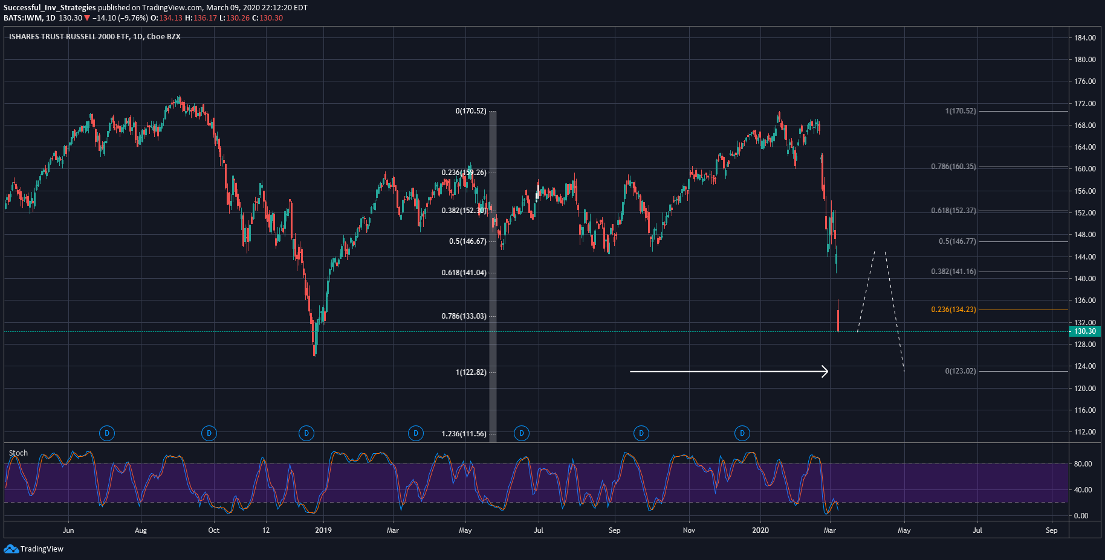The height and width of the screenshot is (560, 1105).
Task: Click the current price tag 130.30
Action: tap(1085, 331)
